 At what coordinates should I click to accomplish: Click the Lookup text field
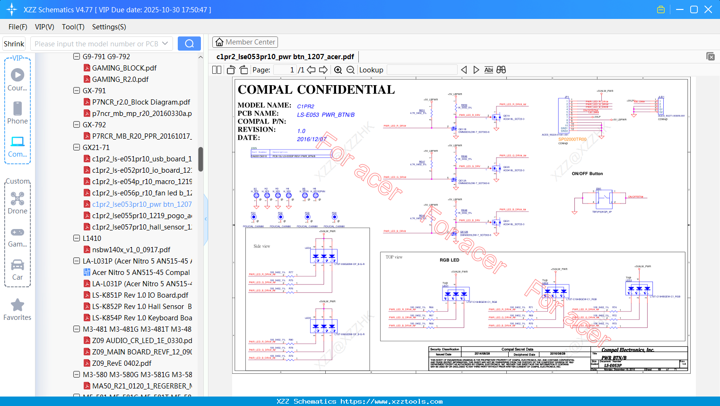point(422,70)
